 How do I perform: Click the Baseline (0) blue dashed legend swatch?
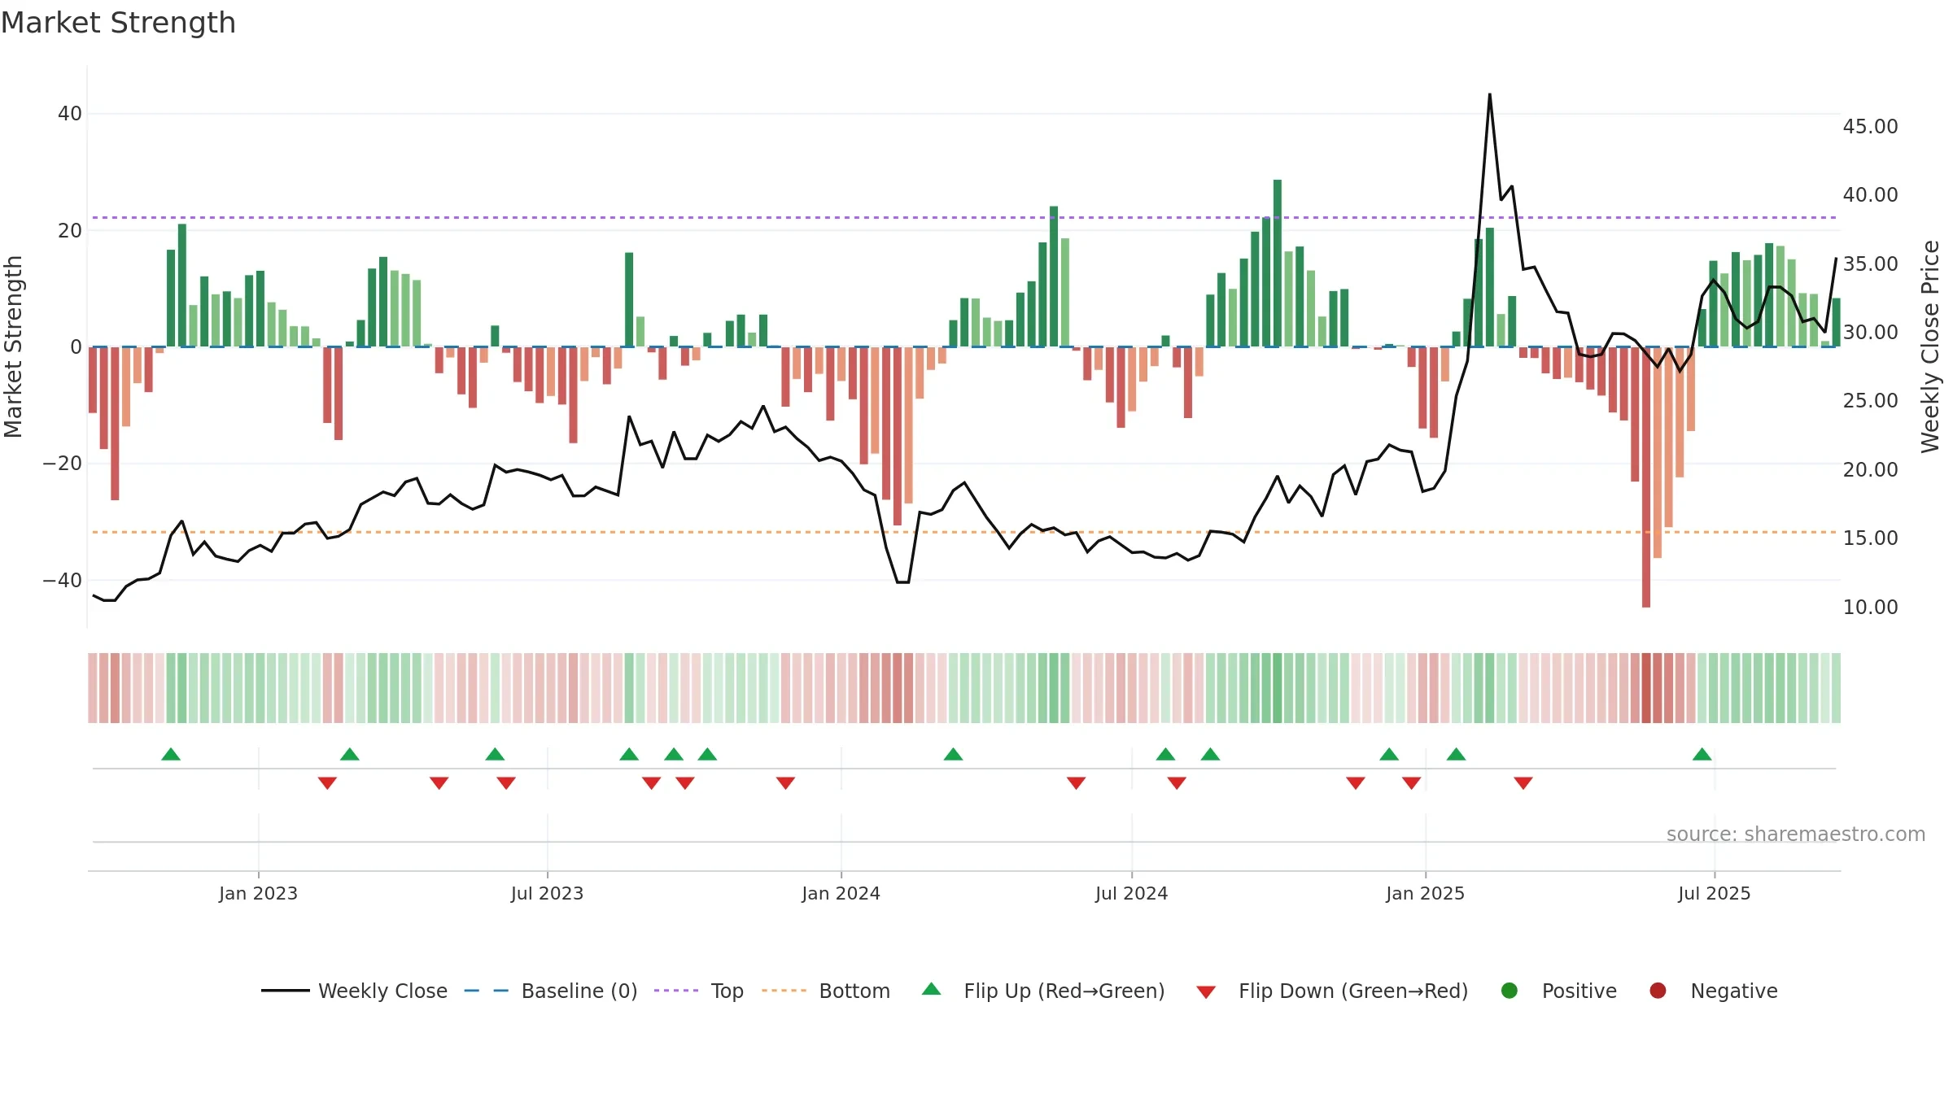click(x=487, y=991)
